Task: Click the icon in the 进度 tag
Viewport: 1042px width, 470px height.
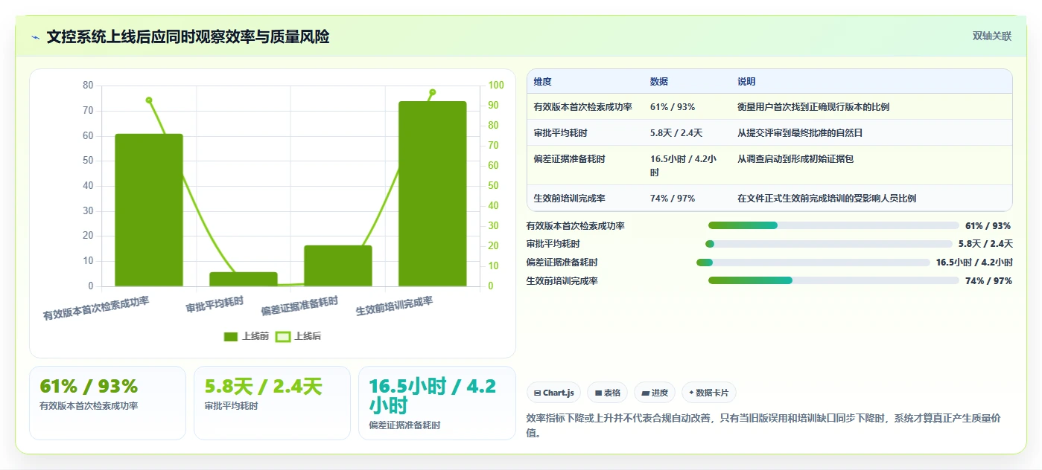Action: point(646,393)
